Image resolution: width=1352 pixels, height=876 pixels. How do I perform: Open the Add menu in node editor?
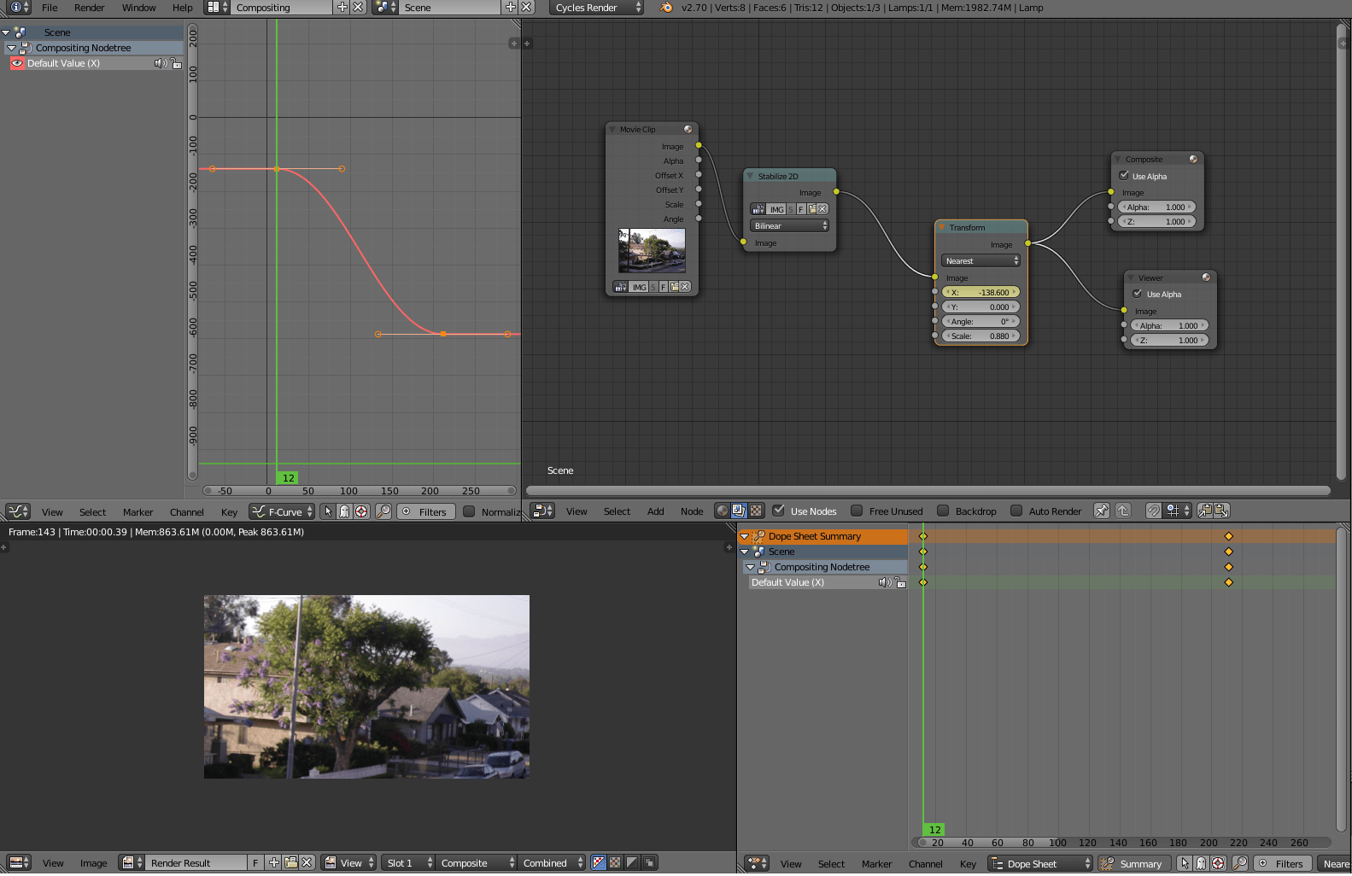pos(655,511)
